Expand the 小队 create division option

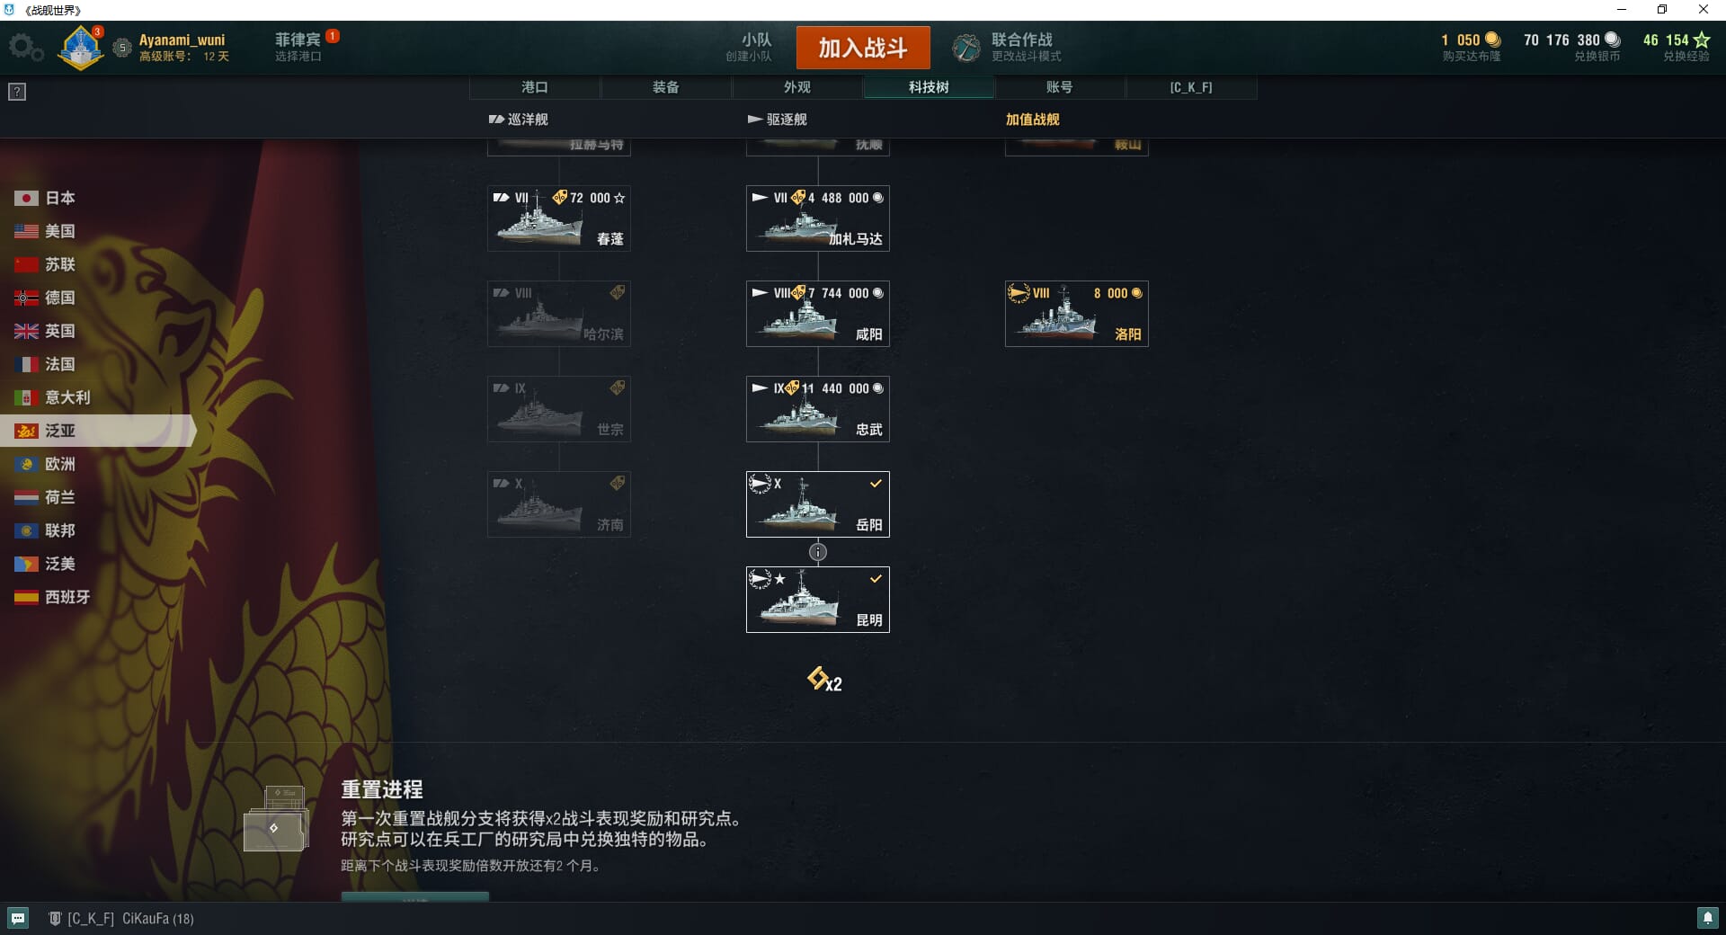749,47
